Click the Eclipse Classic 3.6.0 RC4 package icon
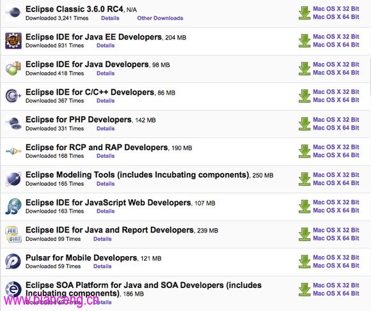 coord(13,13)
